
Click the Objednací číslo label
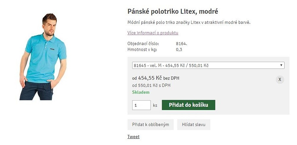(143, 44)
